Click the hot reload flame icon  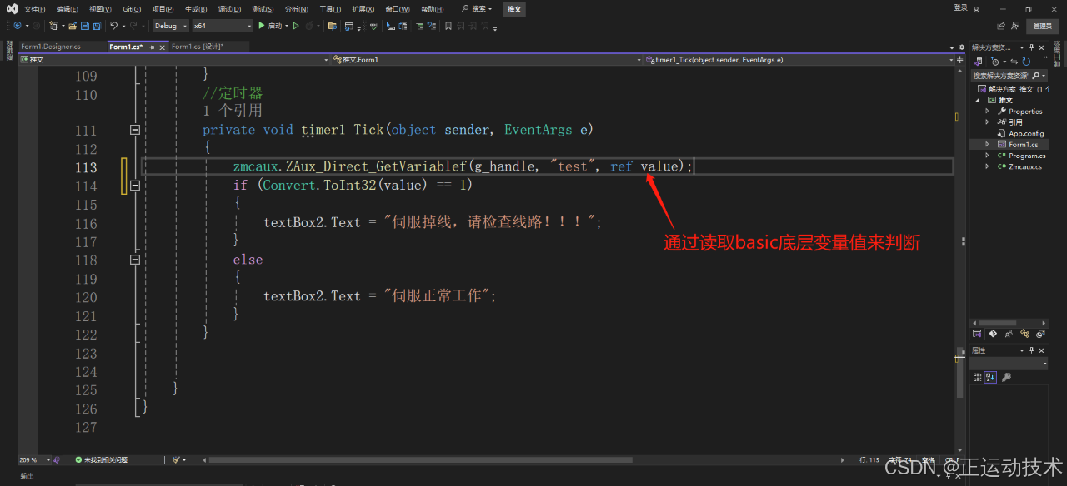coord(310,26)
